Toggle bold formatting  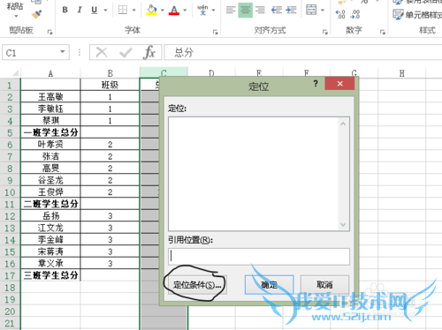click(65, 10)
